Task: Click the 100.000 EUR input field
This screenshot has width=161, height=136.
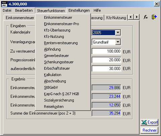Action: [x=106, y=51]
